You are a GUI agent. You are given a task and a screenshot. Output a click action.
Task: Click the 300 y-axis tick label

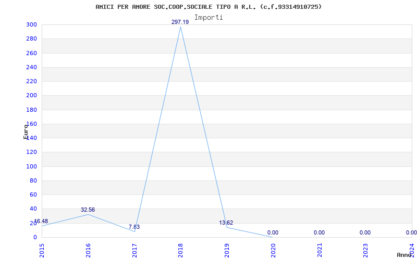click(x=31, y=24)
